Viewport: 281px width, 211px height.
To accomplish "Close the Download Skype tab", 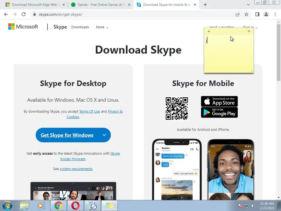I will point(195,5).
